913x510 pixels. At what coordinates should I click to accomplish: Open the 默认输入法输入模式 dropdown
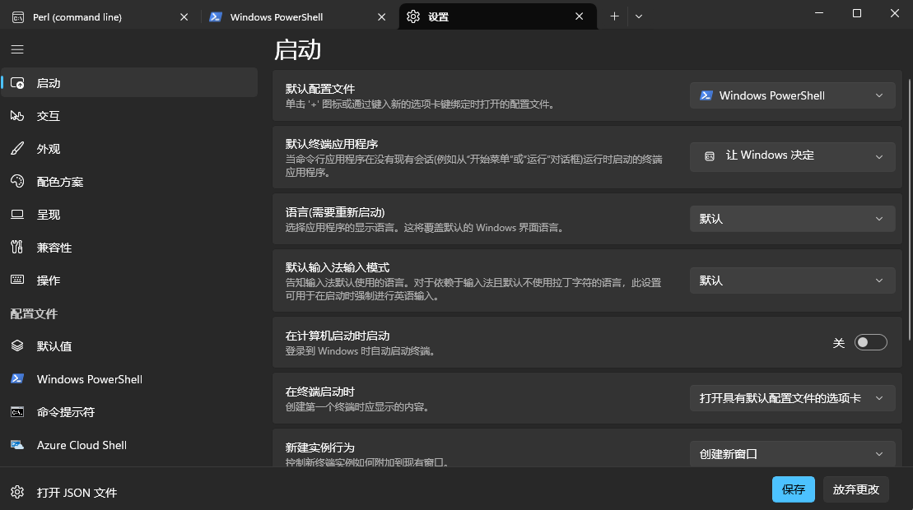pyautogui.click(x=793, y=280)
